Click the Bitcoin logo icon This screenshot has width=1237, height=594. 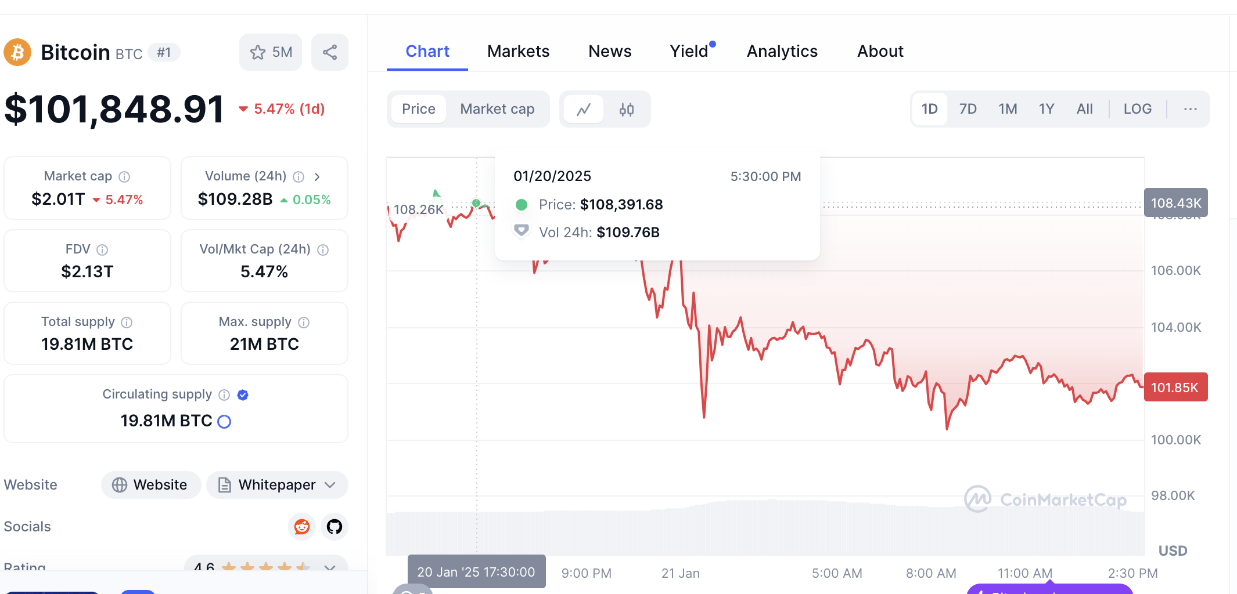[x=17, y=52]
